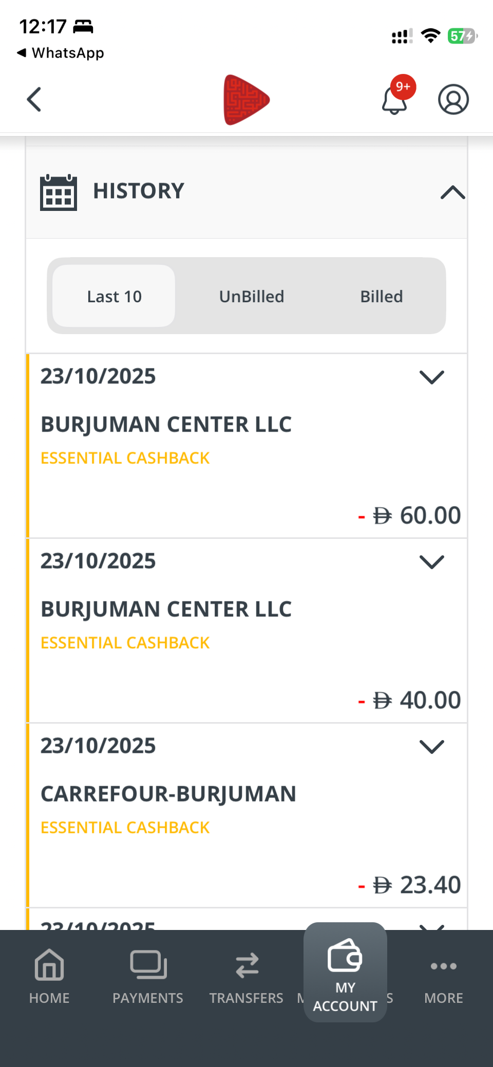Click the History calendar icon
493x1067 pixels.
pos(59,192)
